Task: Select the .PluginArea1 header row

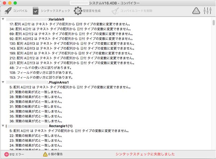Action: [x=106, y=83]
